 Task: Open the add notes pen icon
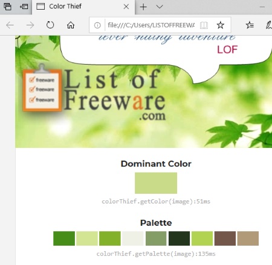coord(268,25)
